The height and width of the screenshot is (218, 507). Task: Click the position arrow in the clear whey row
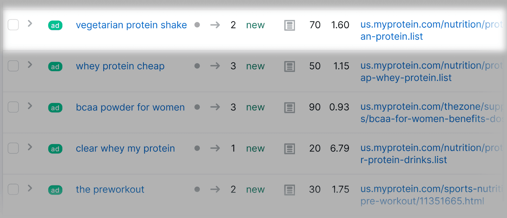pyautogui.click(x=215, y=148)
